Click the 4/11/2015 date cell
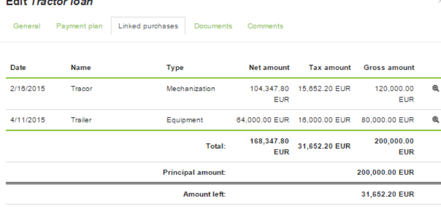Image resolution: width=441 pixels, height=209 pixels. [28, 120]
